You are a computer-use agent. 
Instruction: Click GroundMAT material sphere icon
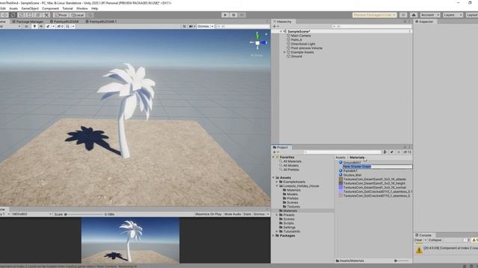point(341,162)
